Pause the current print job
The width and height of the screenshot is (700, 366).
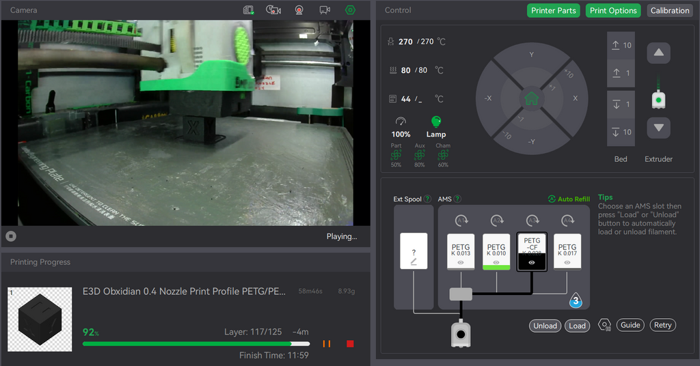click(x=327, y=343)
